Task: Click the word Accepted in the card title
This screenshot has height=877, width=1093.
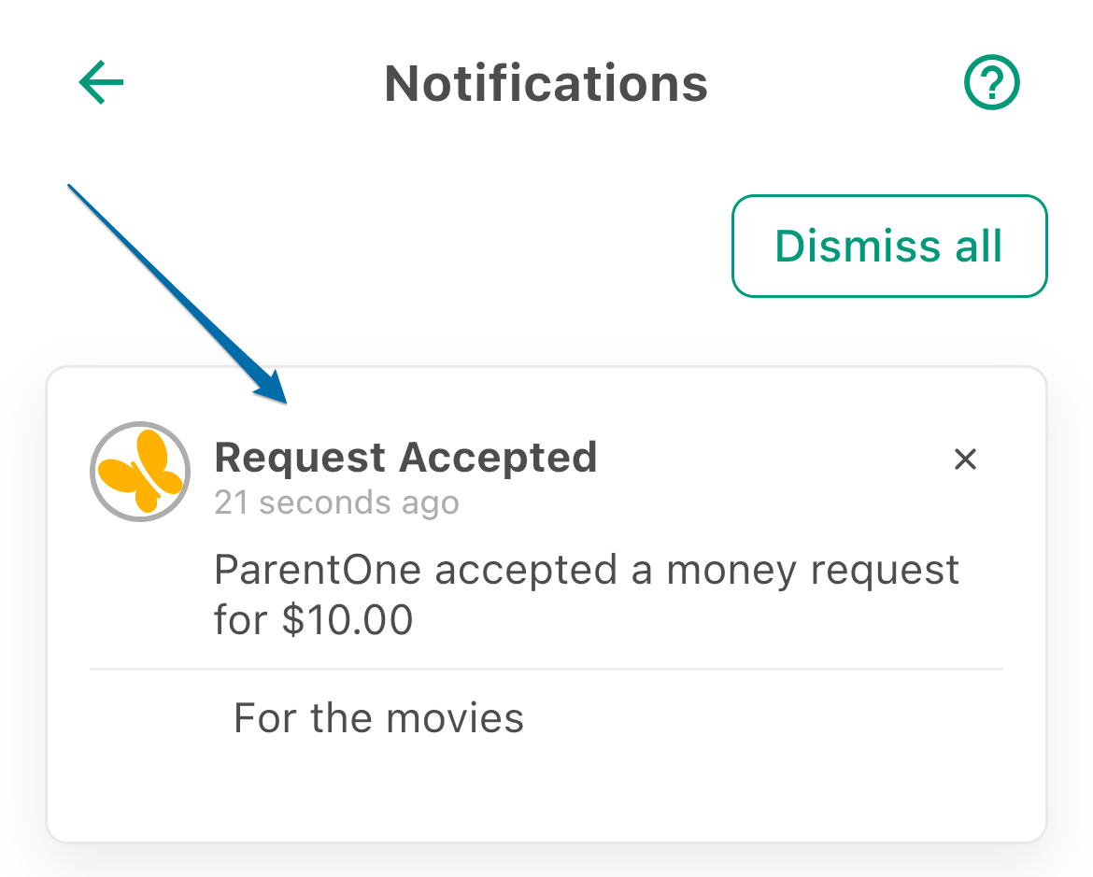Action: (499, 458)
